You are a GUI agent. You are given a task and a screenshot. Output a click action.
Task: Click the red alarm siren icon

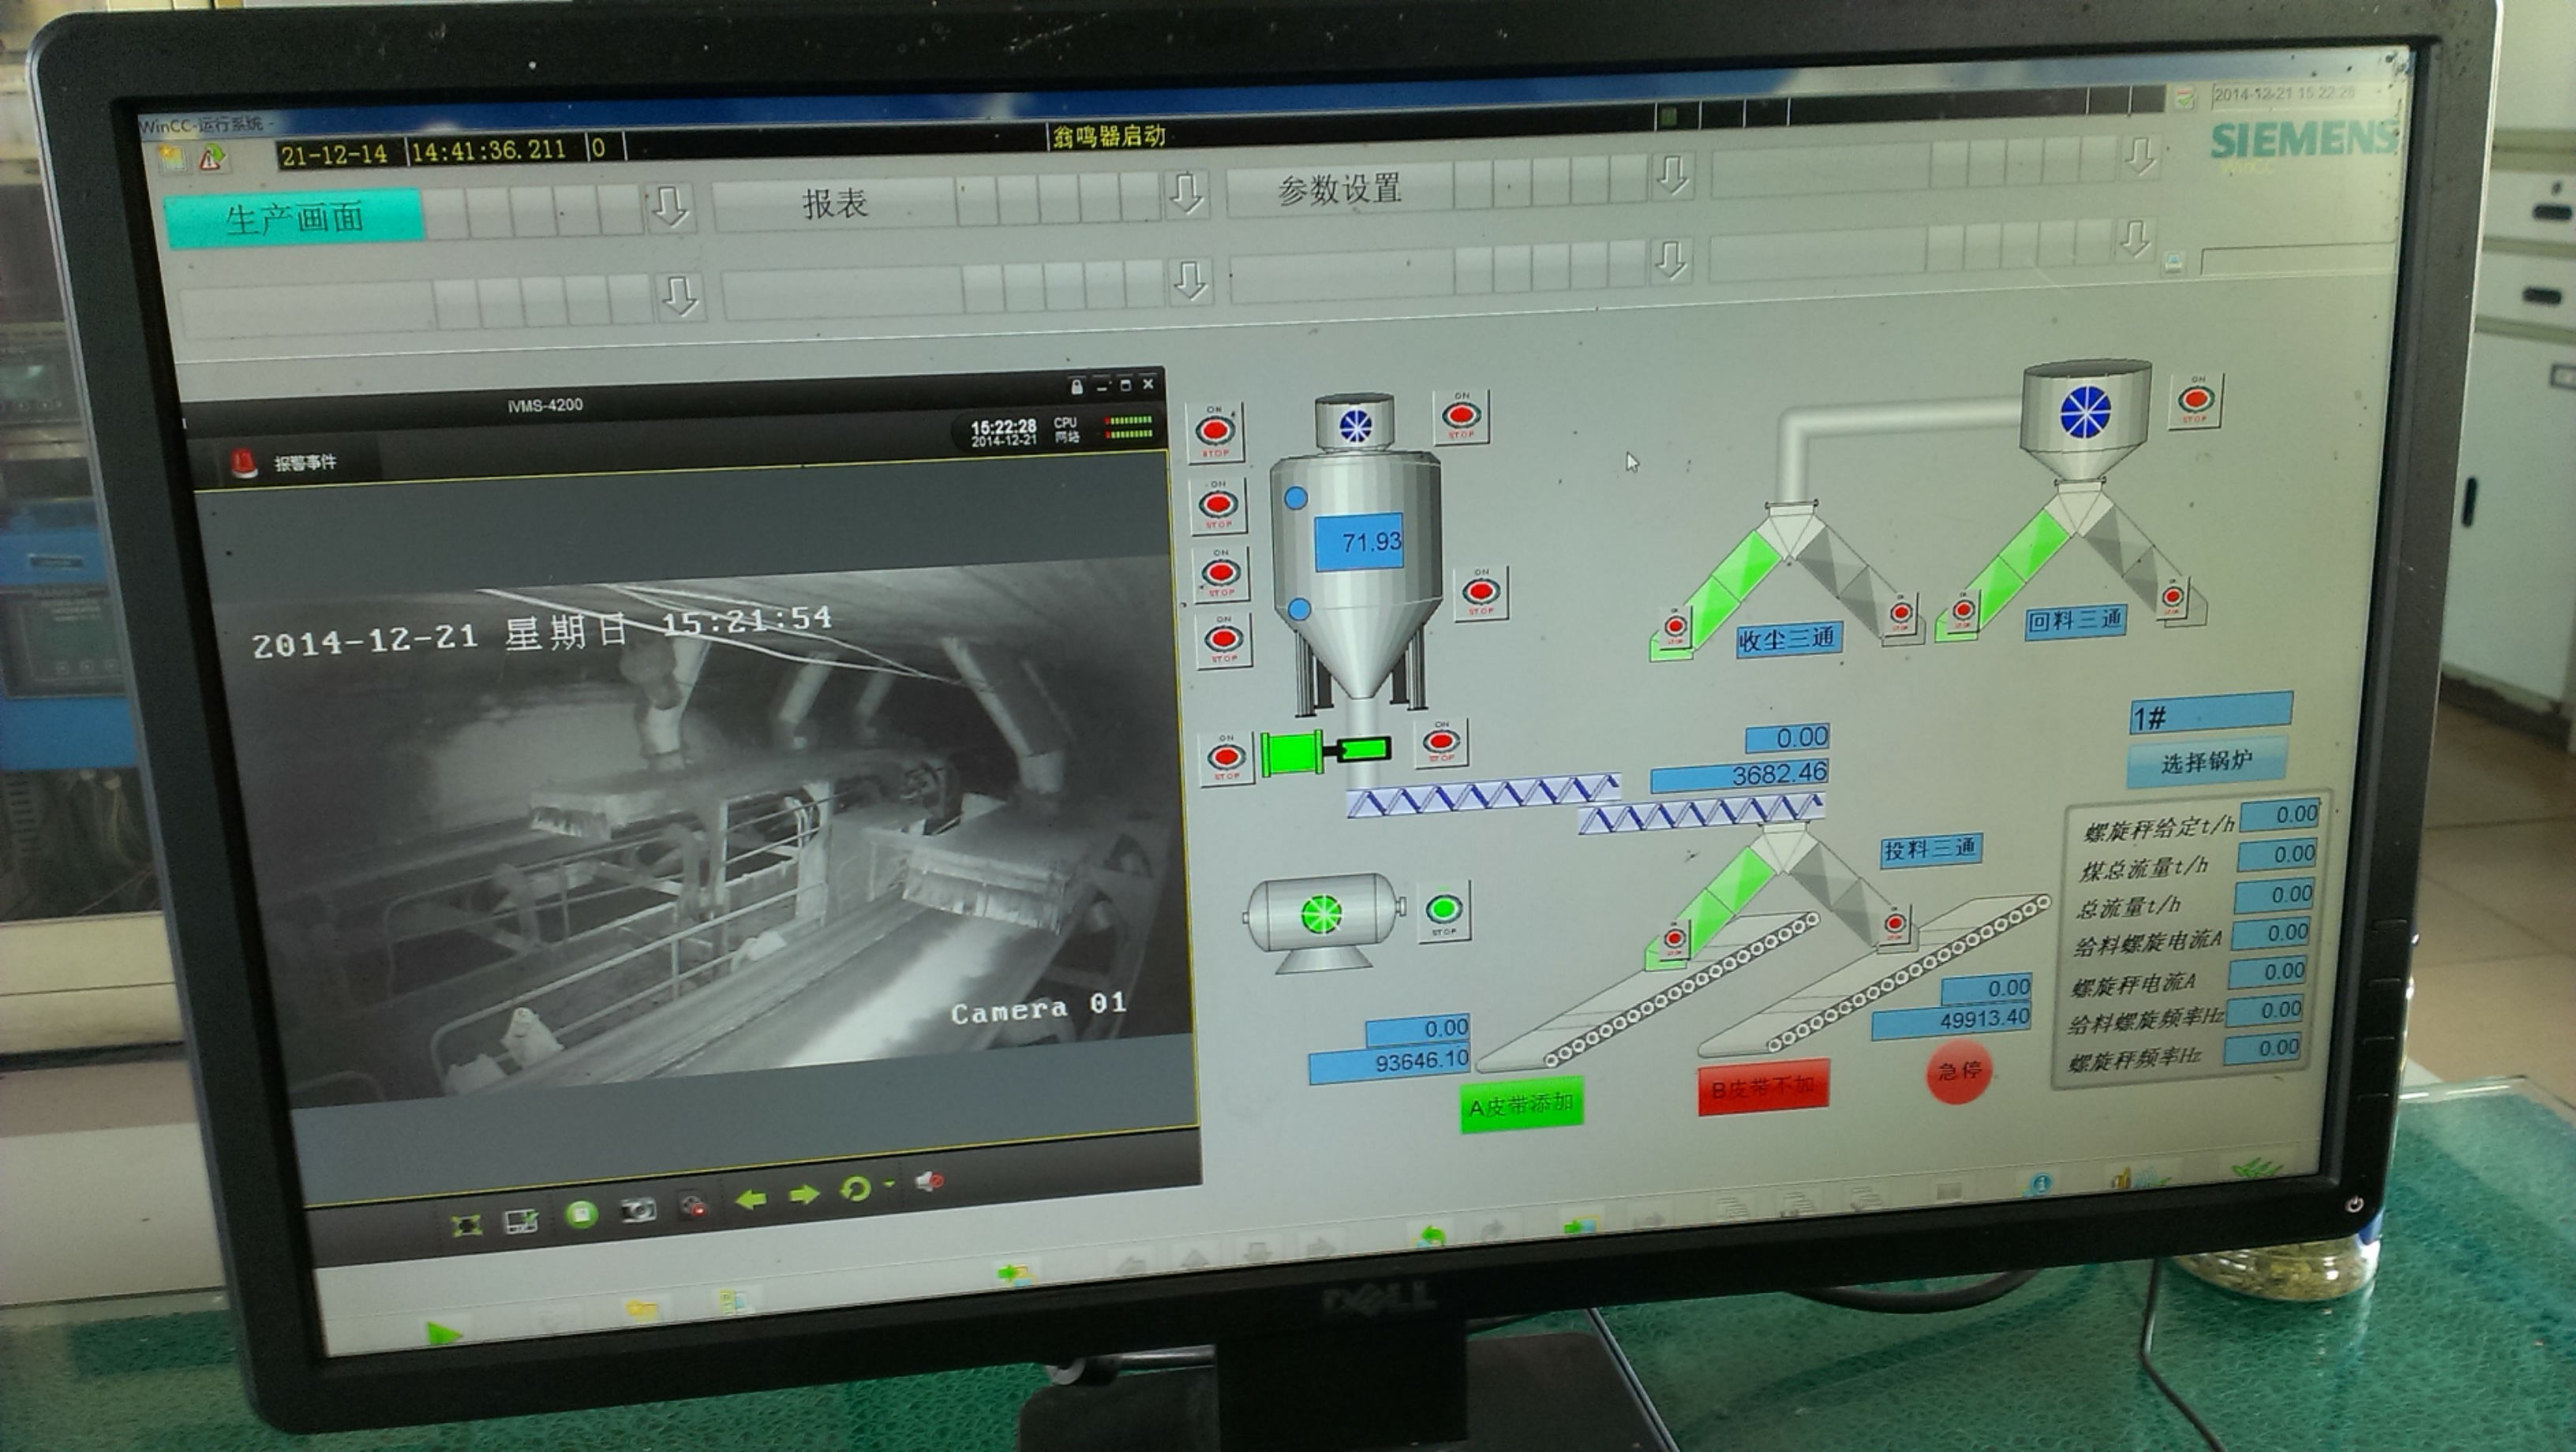pos(244,463)
